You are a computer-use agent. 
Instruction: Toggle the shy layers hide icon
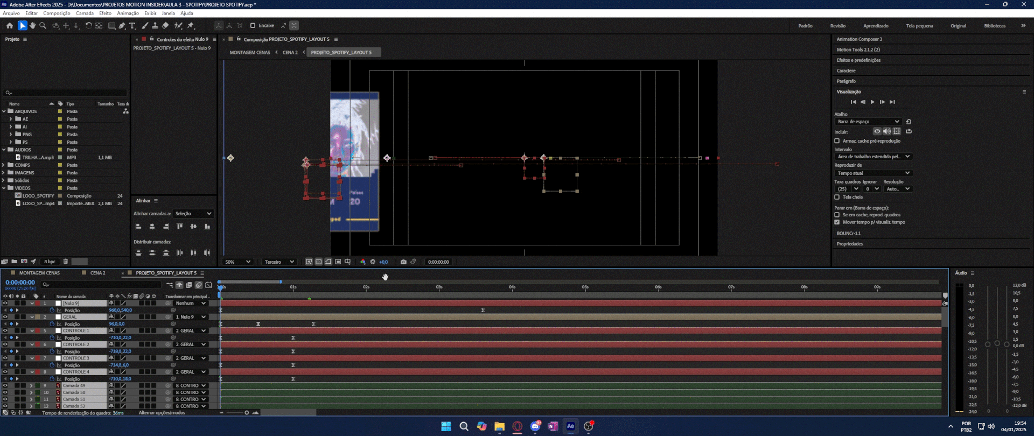[179, 285]
